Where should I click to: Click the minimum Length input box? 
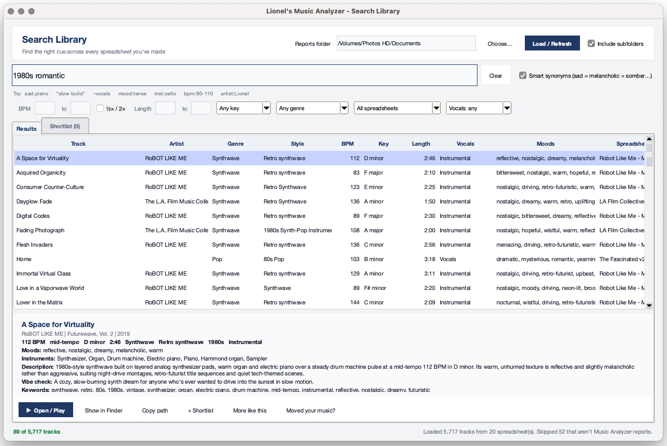(165, 108)
